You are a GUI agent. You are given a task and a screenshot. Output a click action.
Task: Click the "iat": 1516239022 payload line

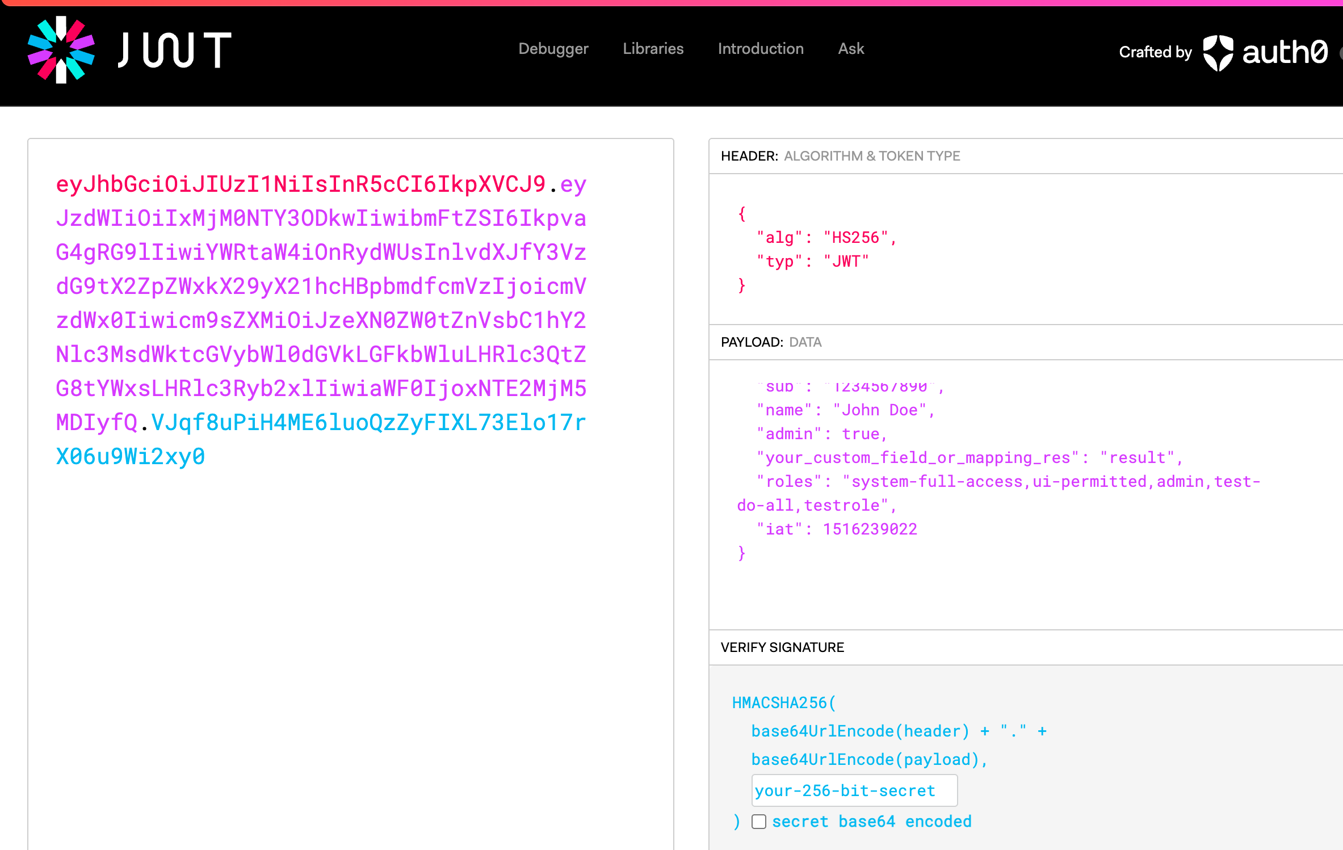pos(836,529)
